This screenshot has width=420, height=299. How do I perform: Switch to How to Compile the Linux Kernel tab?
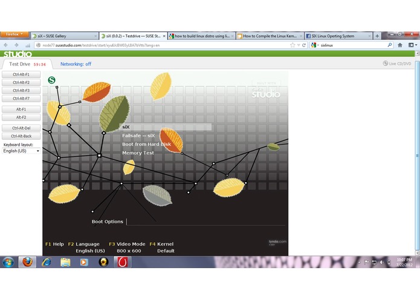click(270, 36)
